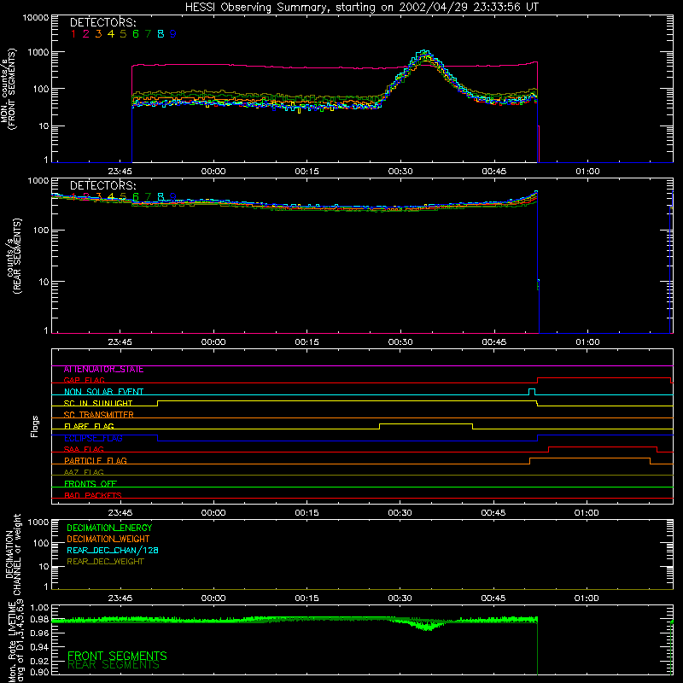This screenshot has height=683, width=683.
Task: Click the SC_TRANSMITTER flag label
Action: [99, 415]
